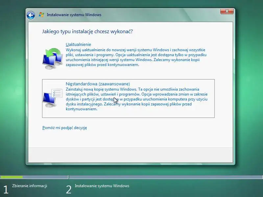Open 'Pomóż mi podjąć decyzję' help link
263x197 pixels.
pos(64,128)
